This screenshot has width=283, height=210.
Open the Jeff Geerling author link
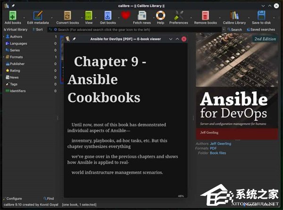(x=220, y=144)
